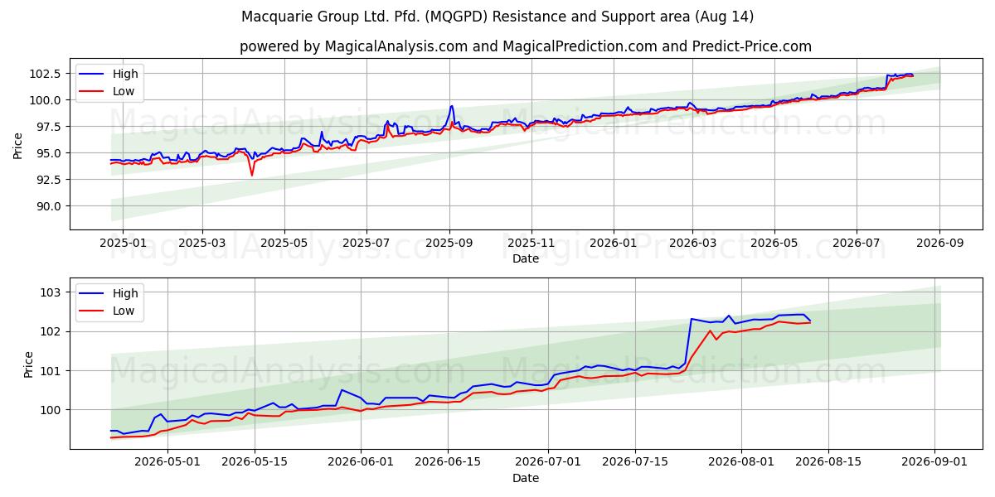This screenshot has width=995, height=497.
Task: Click the '90.0' y-axis label on top chart
Action: [x=48, y=206]
